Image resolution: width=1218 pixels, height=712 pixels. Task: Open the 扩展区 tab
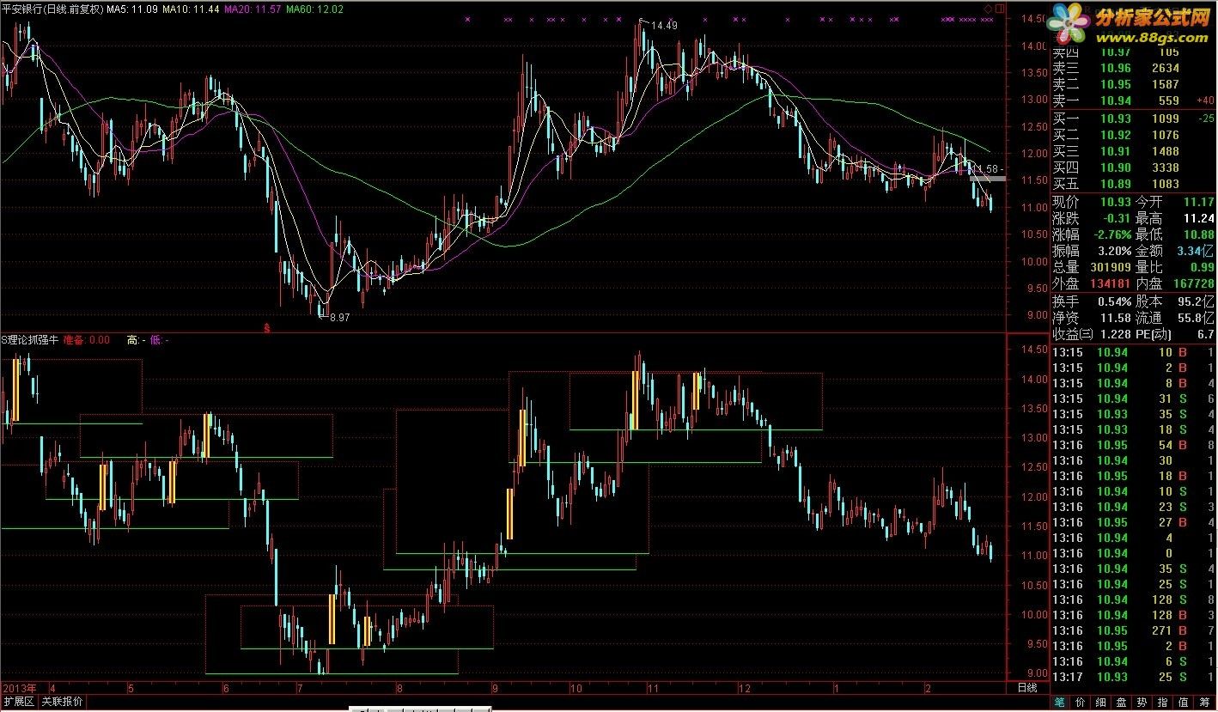click(x=18, y=702)
